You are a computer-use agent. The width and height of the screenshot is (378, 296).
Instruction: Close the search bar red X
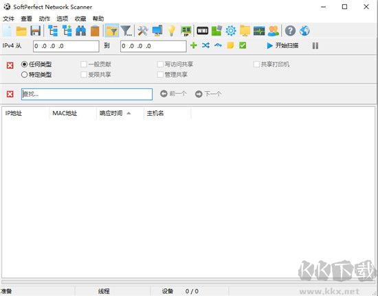[10, 94]
